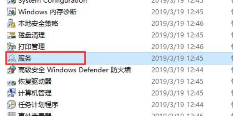This screenshot has width=233, height=116.
Task: Select the highlighted 服务 label
Action: coord(25,58)
